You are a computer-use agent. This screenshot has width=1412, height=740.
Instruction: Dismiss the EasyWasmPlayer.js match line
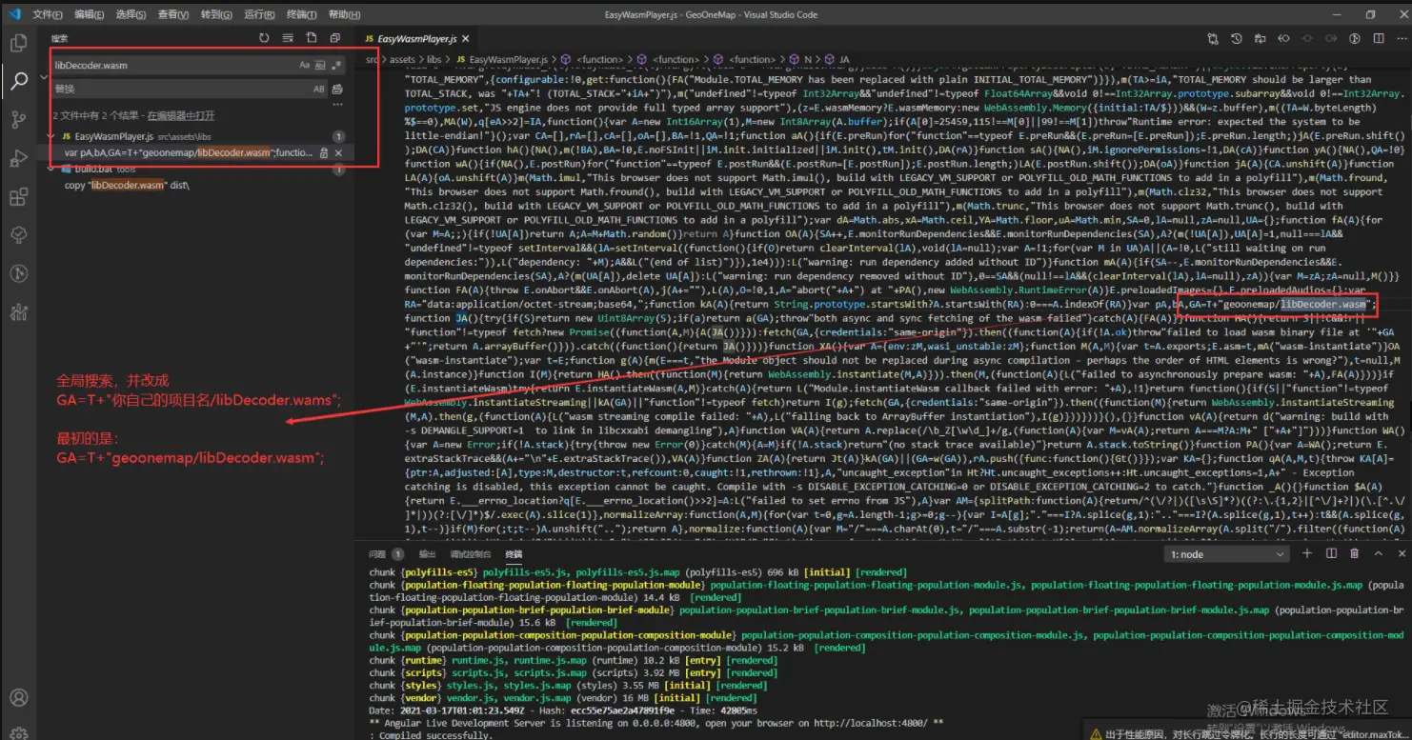tap(338, 152)
